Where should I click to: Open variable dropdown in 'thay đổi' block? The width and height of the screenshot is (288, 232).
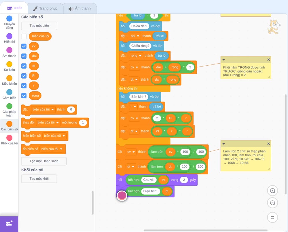click(x=48, y=122)
